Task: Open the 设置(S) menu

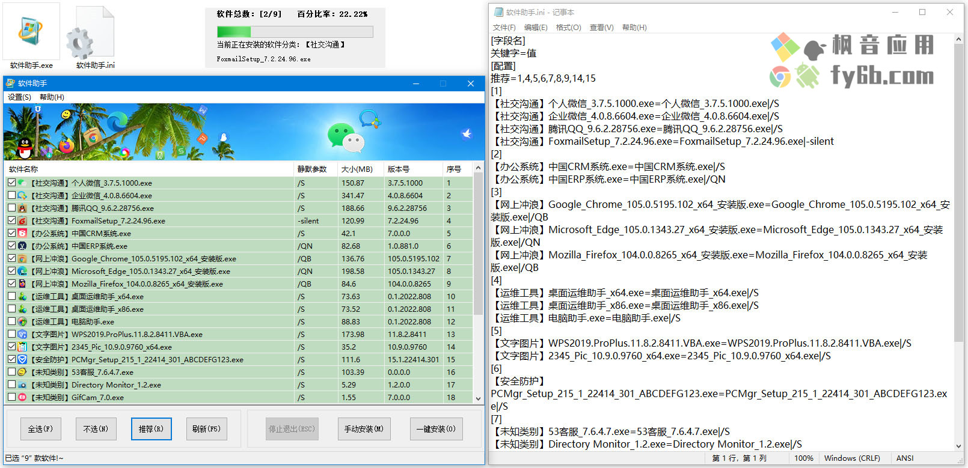Action: coord(19,97)
